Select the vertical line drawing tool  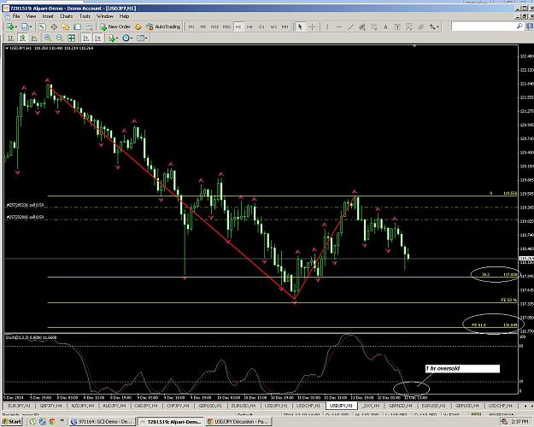click(x=327, y=26)
